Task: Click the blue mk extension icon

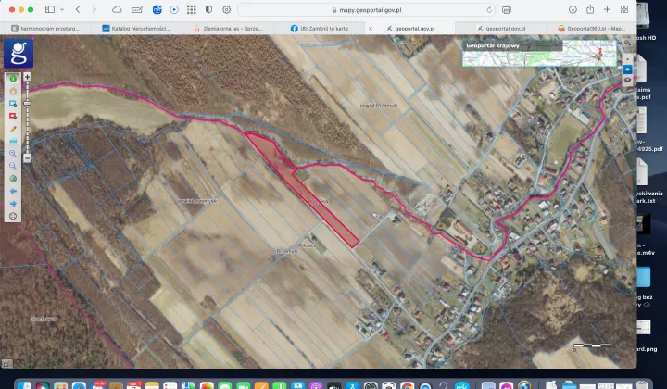Action: (157, 10)
